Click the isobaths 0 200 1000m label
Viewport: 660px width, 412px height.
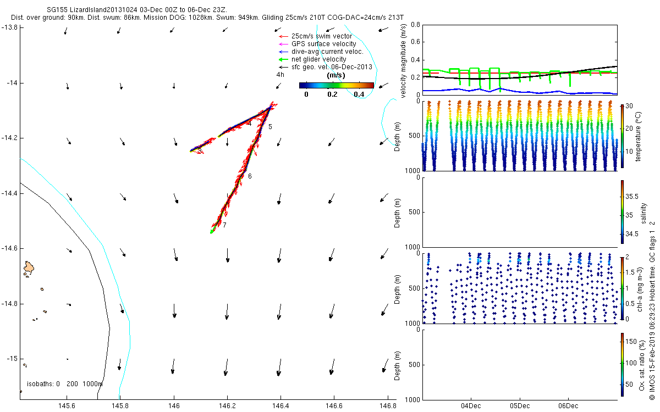pyautogui.click(x=65, y=383)
